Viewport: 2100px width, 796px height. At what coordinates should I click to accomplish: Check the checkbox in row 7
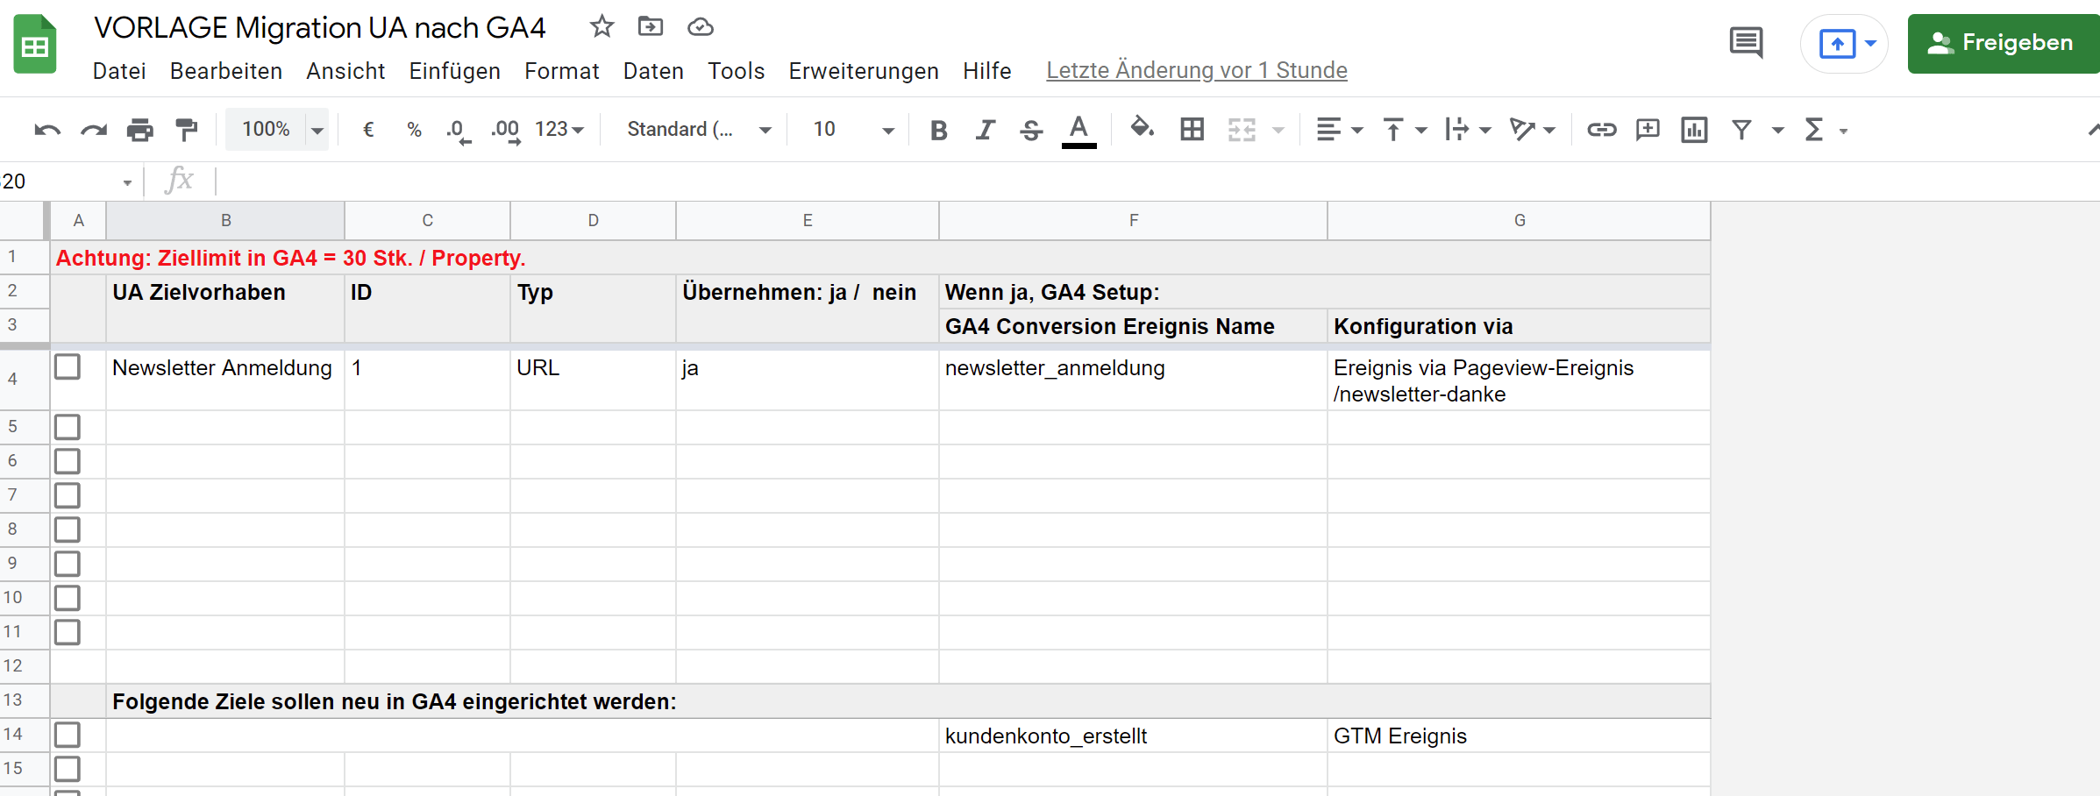click(68, 495)
